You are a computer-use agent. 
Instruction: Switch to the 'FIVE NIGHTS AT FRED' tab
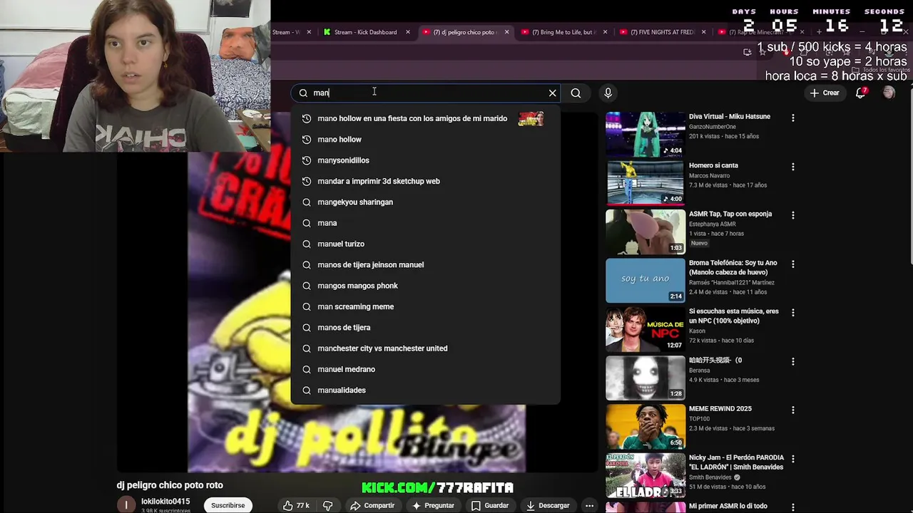pos(660,32)
